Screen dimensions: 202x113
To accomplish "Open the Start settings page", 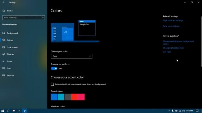I will [x=9, y=68].
